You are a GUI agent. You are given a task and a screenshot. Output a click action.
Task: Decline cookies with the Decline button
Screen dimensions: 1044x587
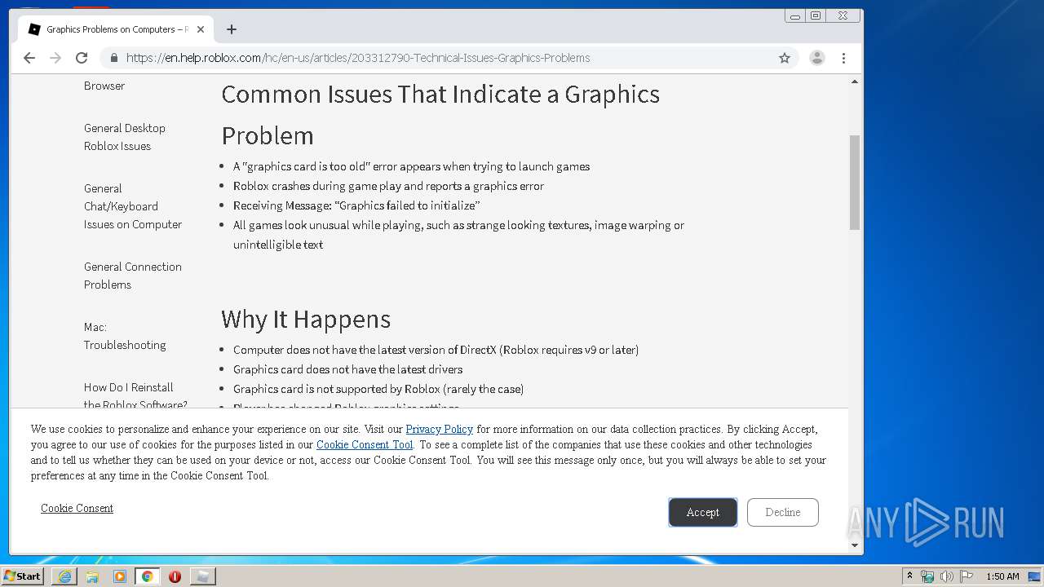coord(783,512)
